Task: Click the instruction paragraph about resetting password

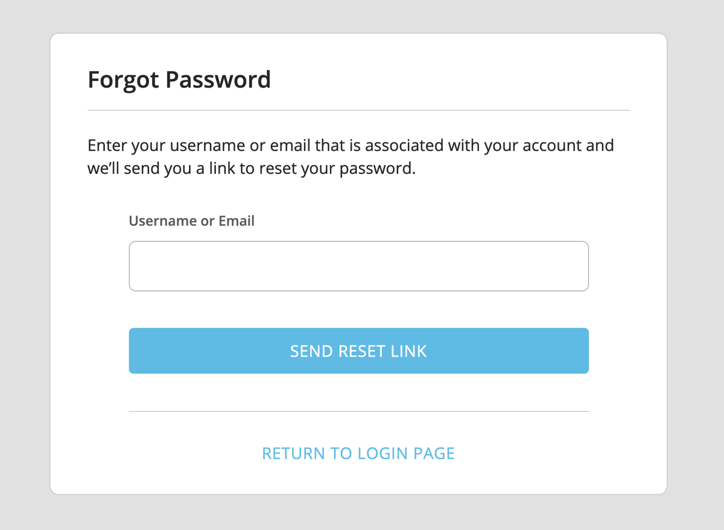Action: (350, 157)
